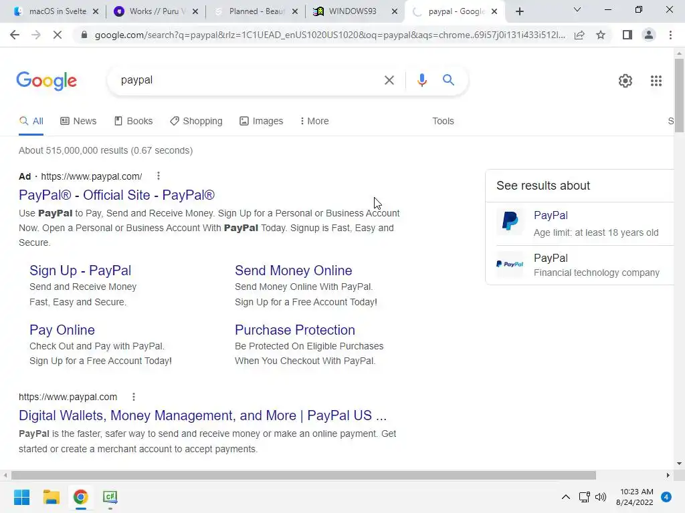Open Digital Wallets, Money Management result
The height and width of the screenshot is (513, 685).
tap(203, 415)
